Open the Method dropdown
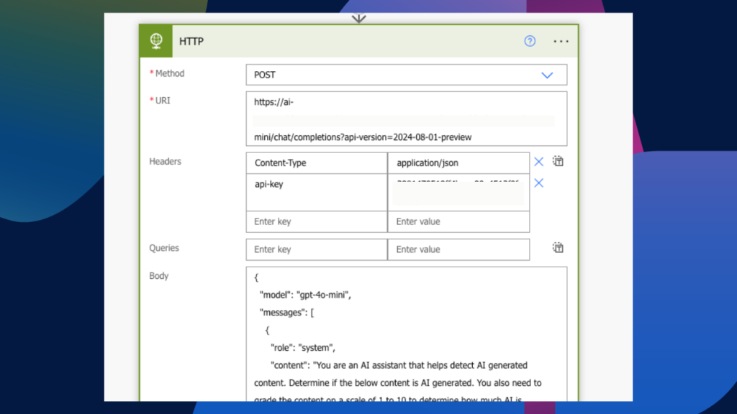The image size is (737, 414). (407, 74)
